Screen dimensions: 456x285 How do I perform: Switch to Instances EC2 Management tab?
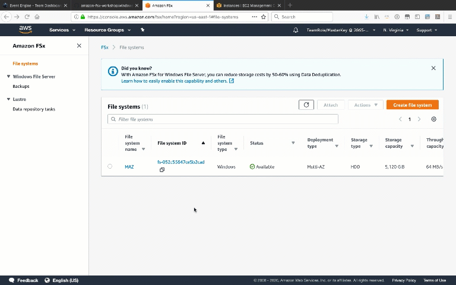[x=249, y=5]
